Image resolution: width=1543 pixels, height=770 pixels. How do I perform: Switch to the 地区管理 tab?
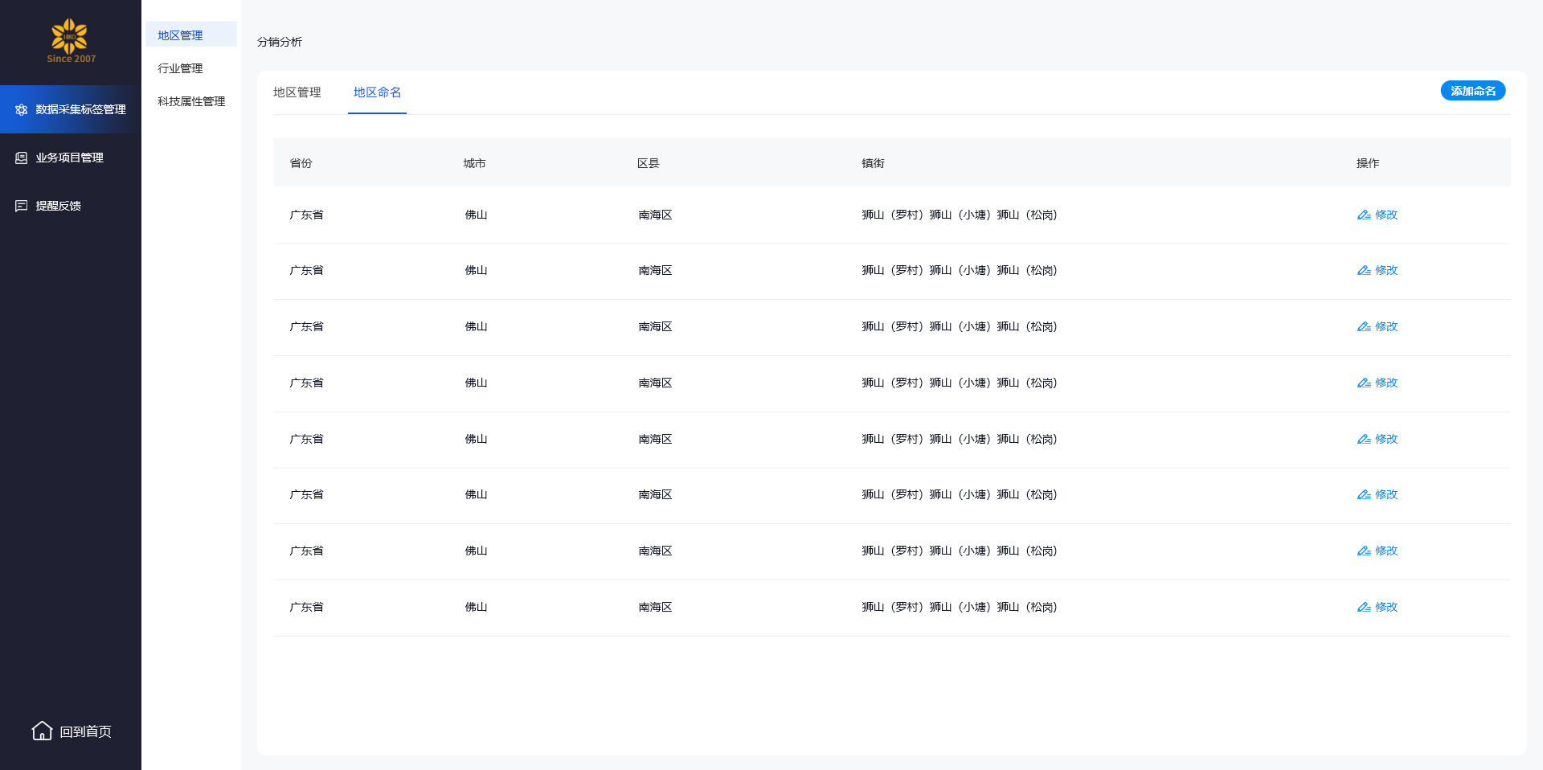tap(297, 92)
